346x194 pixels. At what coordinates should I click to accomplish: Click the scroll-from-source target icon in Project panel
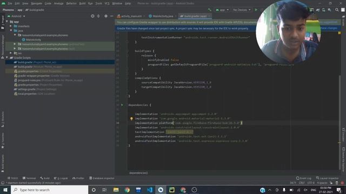[92, 16]
